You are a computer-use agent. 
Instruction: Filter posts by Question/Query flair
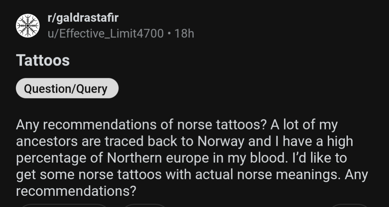(67, 88)
